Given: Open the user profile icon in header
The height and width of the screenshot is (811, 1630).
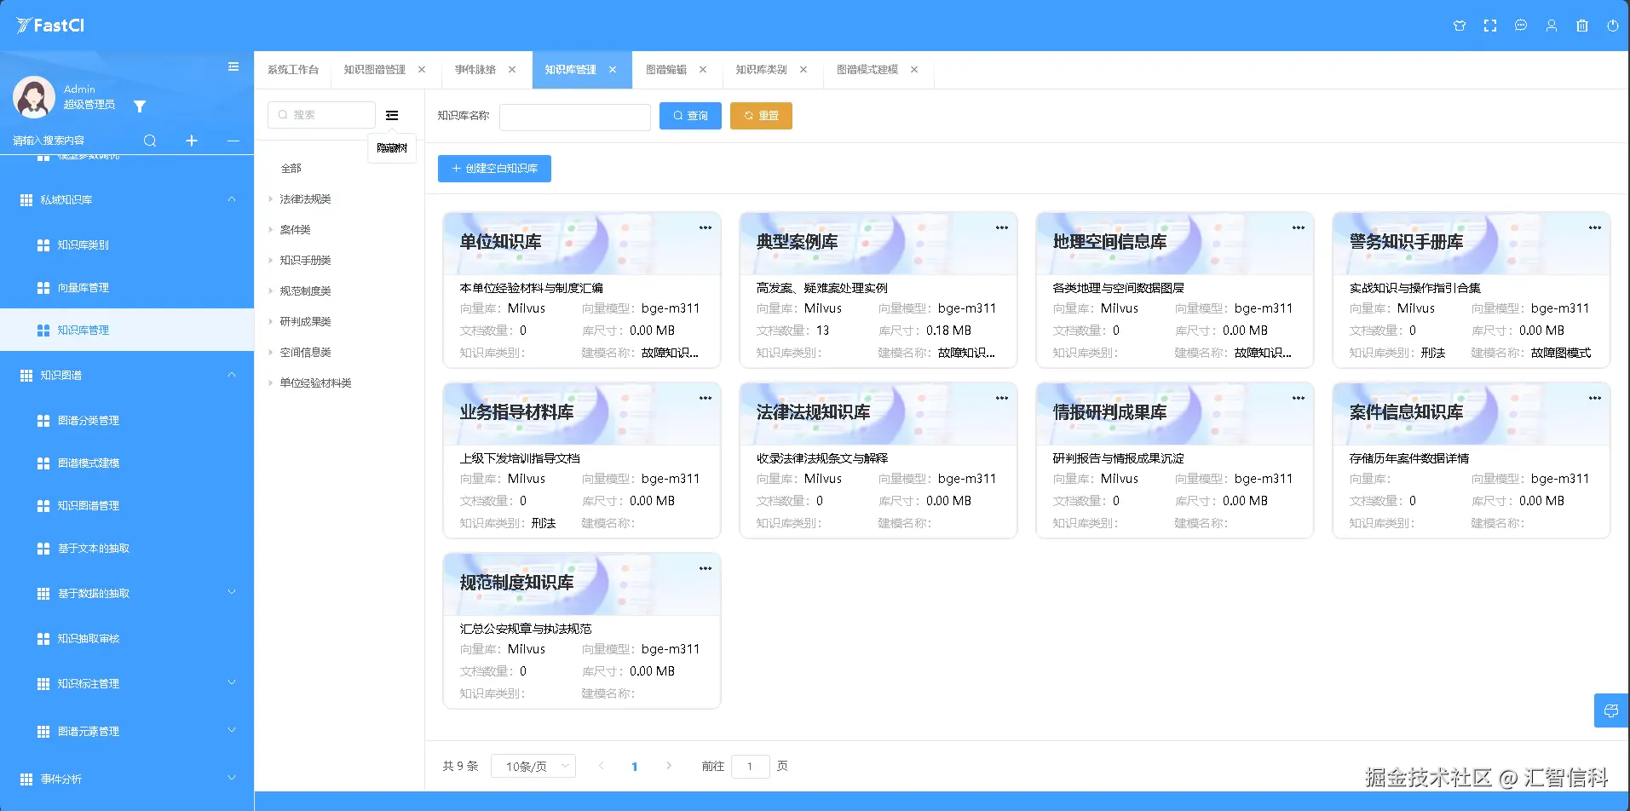Looking at the screenshot, I should coord(1552,26).
